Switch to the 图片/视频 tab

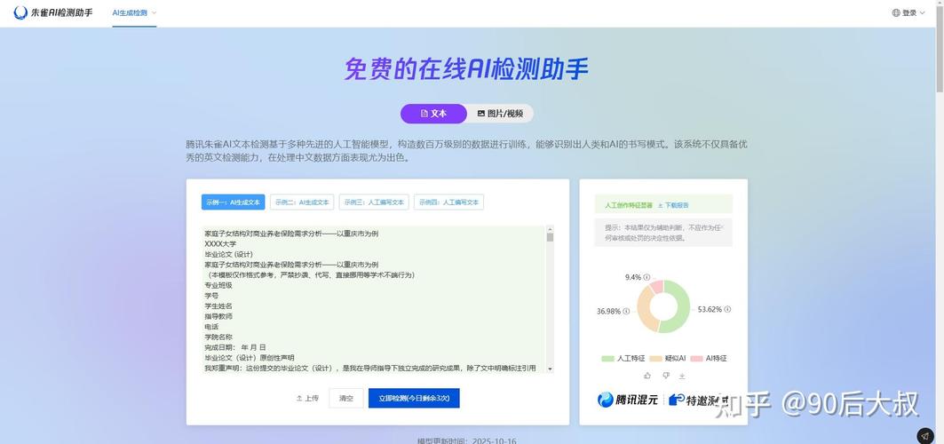tap(500, 113)
